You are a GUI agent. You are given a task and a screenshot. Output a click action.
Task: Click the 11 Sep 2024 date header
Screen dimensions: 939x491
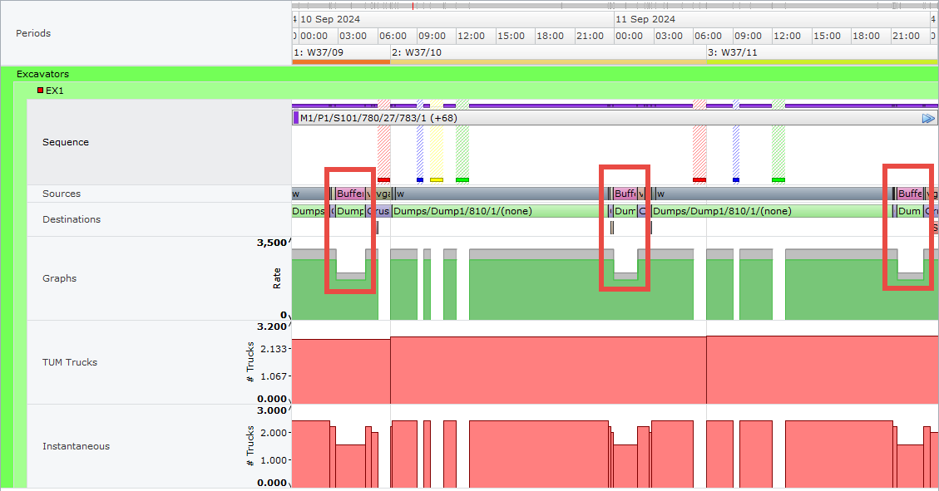pyautogui.click(x=645, y=19)
